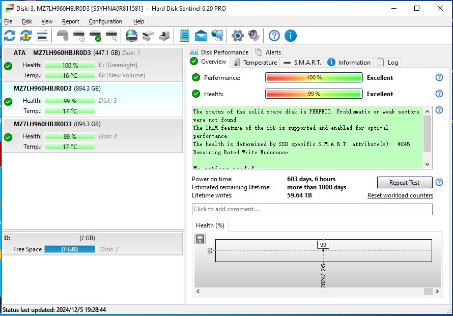The height and width of the screenshot is (316, 453).
Task: Open the View menu
Action: point(47,21)
